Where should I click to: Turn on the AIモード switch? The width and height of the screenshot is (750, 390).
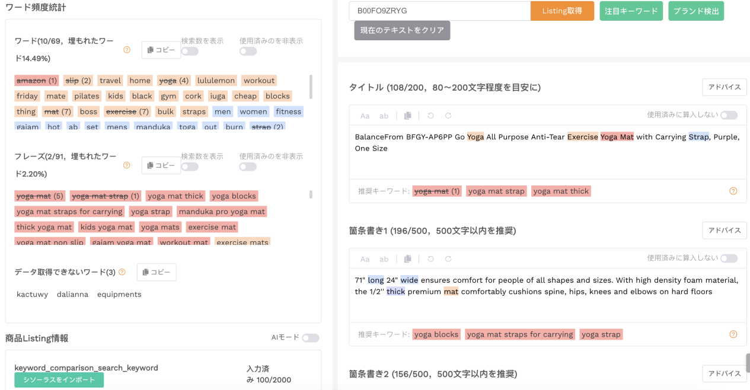point(310,338)
